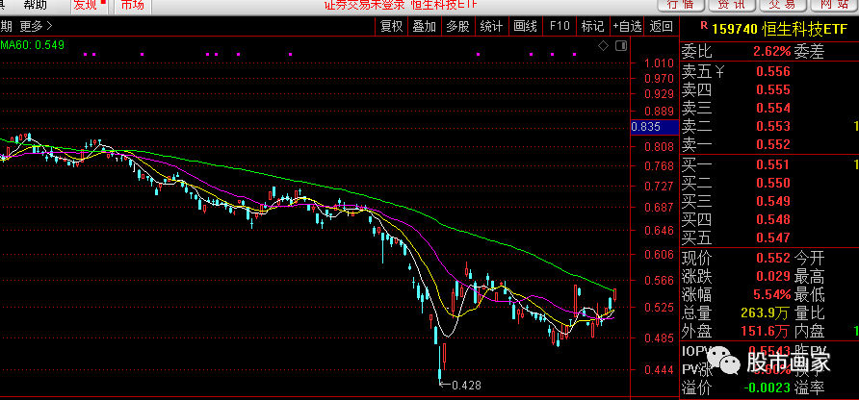
Task: Select 复权 in chart toolbar
Action: click(392, 26)
